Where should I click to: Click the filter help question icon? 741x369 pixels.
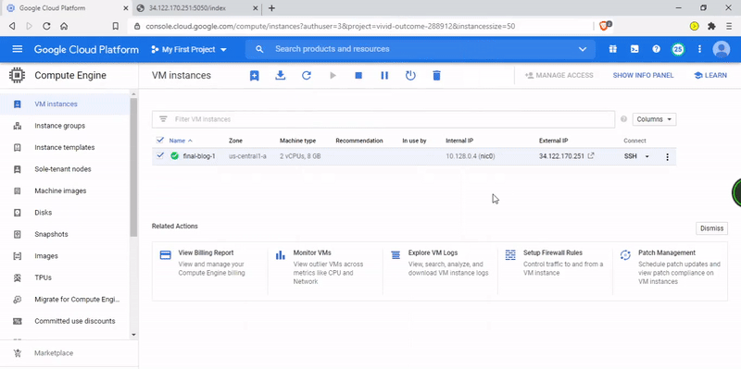[x=623, y=119]
